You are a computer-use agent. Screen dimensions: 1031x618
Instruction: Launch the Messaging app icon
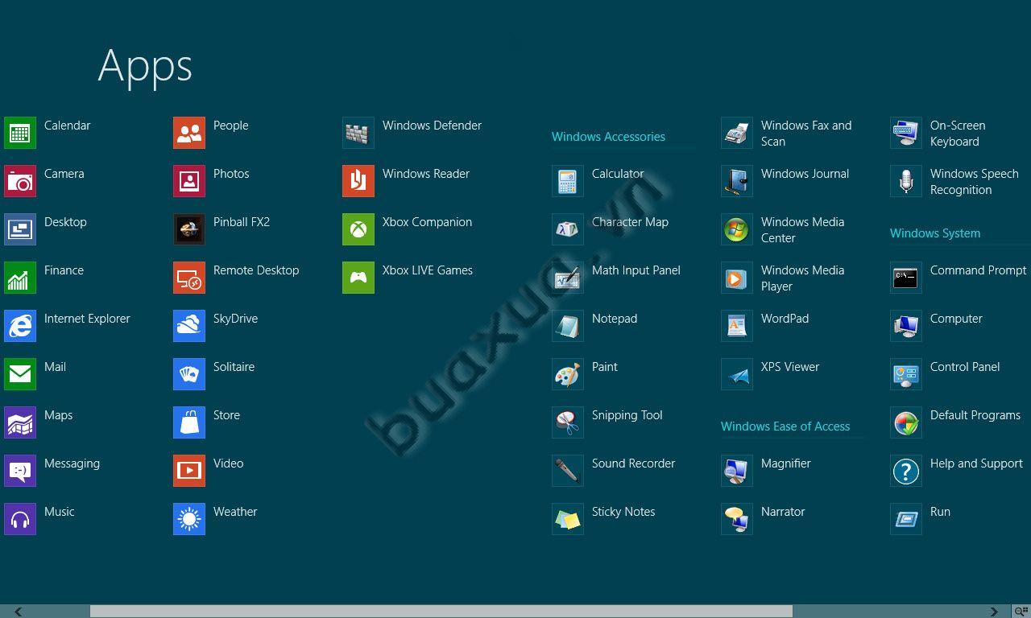tap(20, 471)
